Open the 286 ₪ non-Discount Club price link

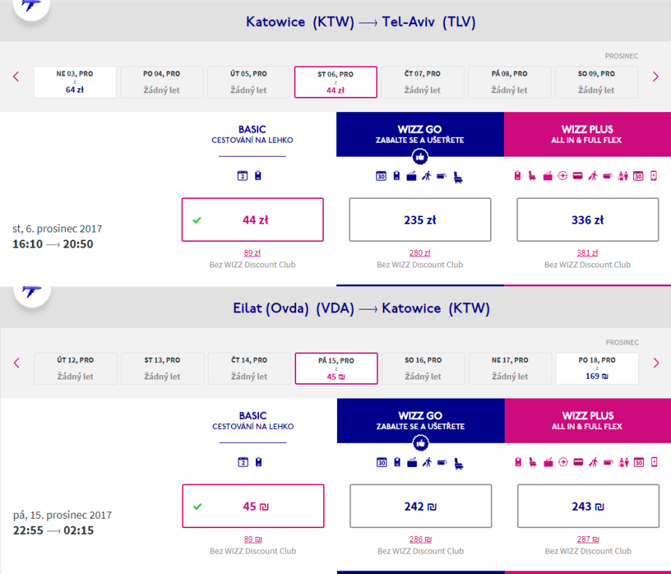[420, 539]
